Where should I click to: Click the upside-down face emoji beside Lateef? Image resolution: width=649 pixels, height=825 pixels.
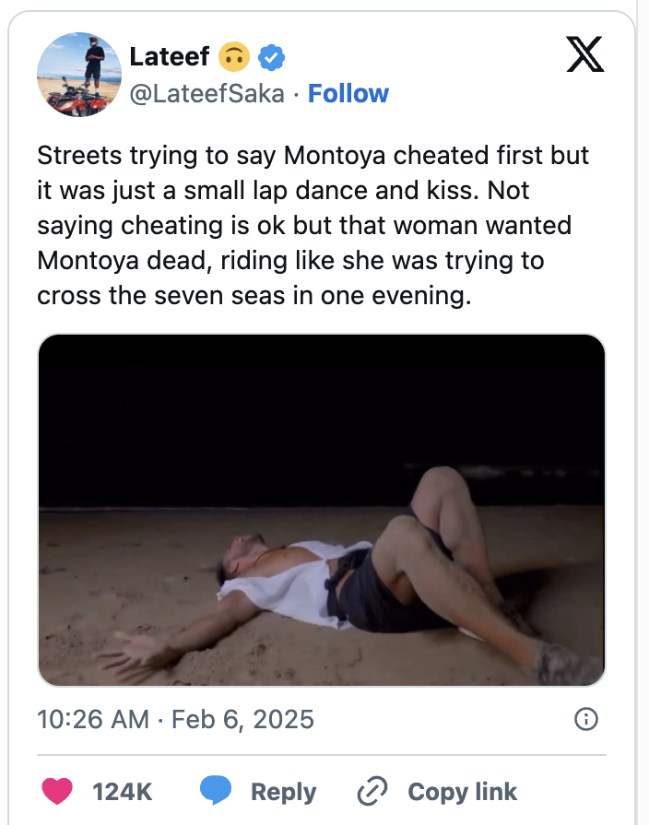[x=235, y=56]
